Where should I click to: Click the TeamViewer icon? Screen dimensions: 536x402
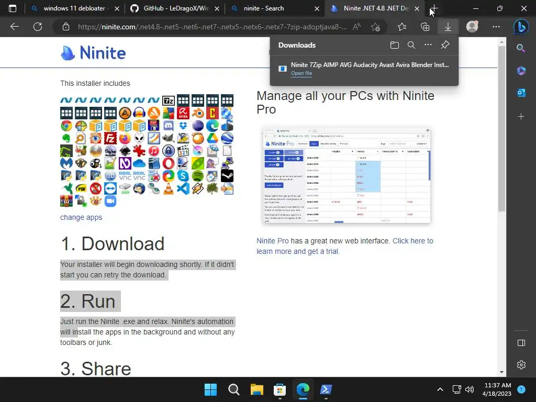point(110,188)
